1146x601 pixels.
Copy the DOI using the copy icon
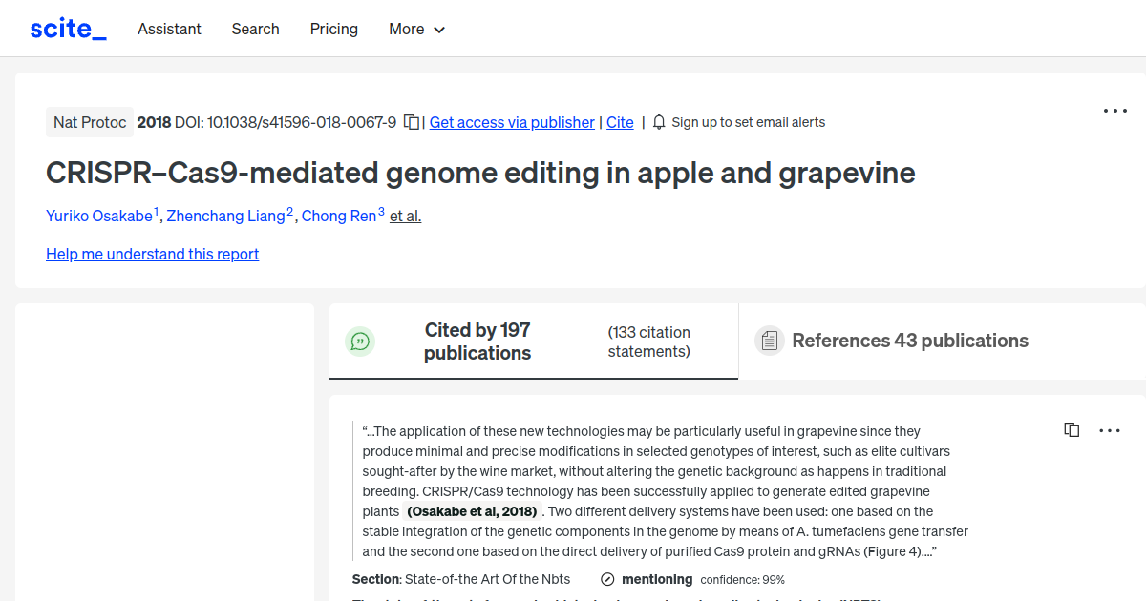411,122
